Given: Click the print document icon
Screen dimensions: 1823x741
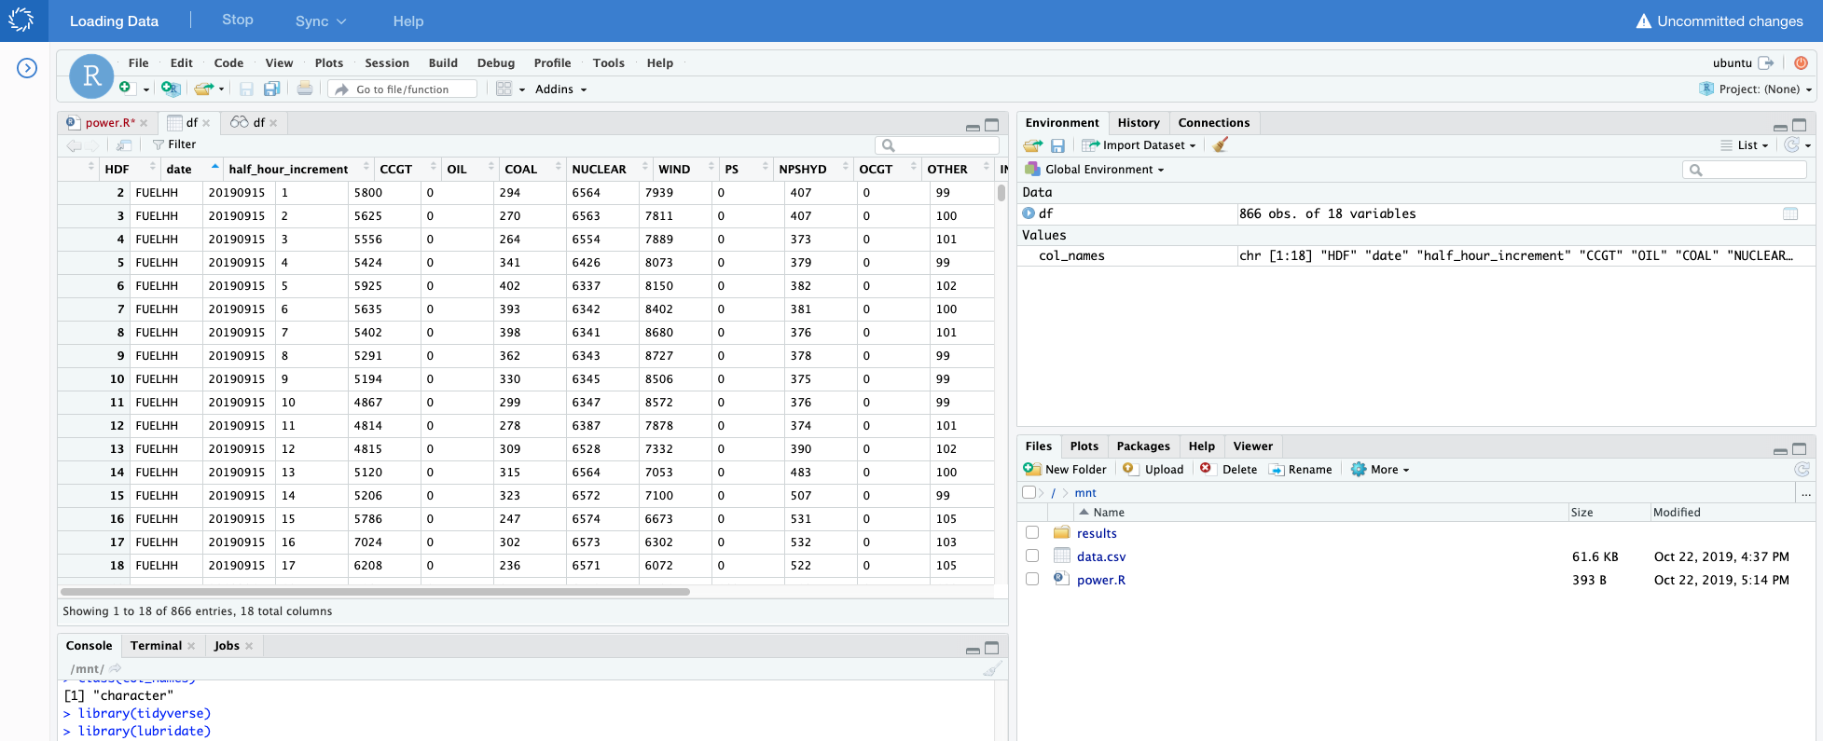Looking at the screenshot, I should click(x=305, y=89).
